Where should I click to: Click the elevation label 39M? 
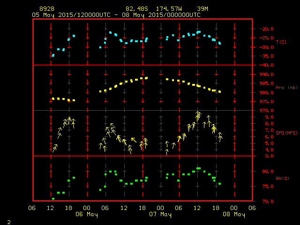(202, 9)
